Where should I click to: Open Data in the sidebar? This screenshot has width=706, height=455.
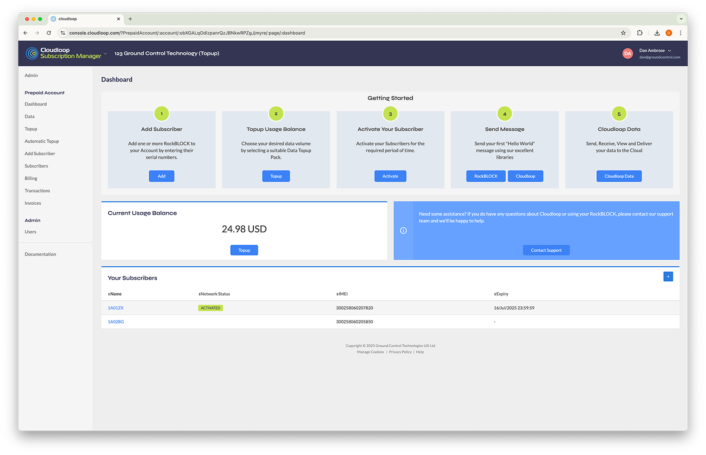(x=30, y=116)
